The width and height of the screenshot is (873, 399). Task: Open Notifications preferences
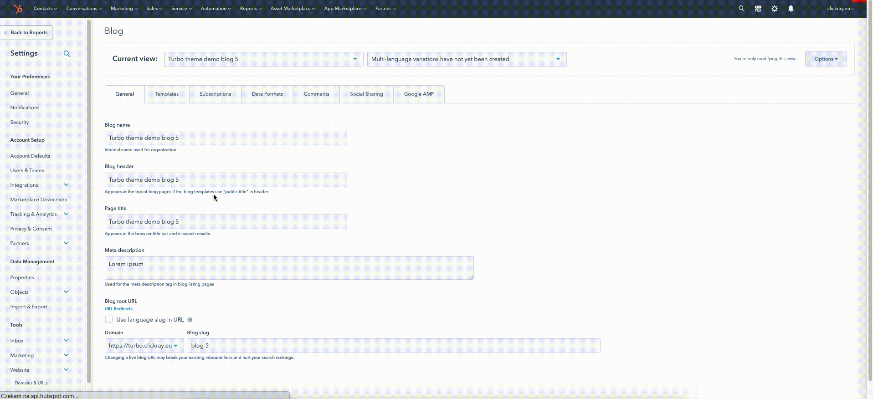(x=25, y=107)
